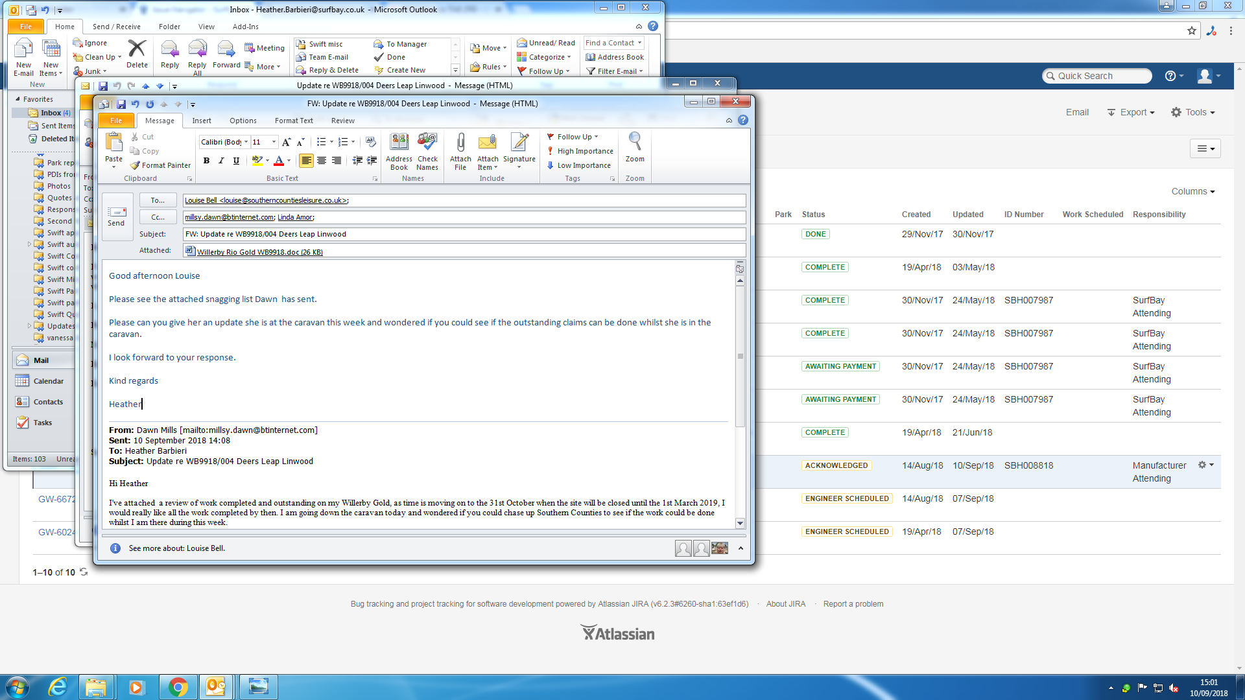
Task: Toggle Bold formatting
Action: 206,161
